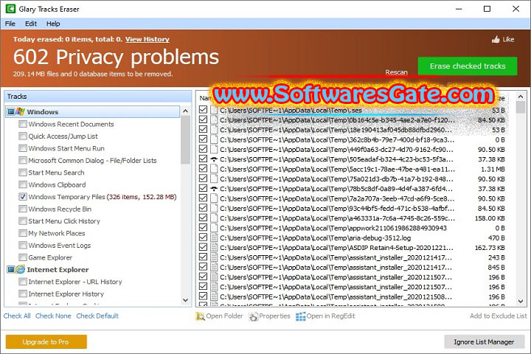The height and width of the screenshot is (354, 531).
Task: Check My Network Places option
Action: click(x=23, y=233)
